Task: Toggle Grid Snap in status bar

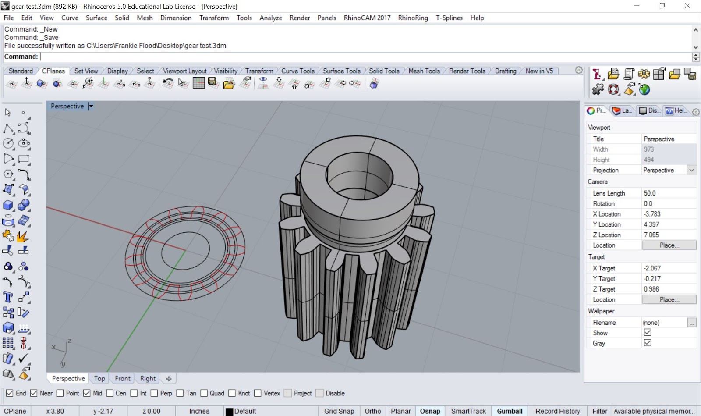Action: tap(339, 411)
